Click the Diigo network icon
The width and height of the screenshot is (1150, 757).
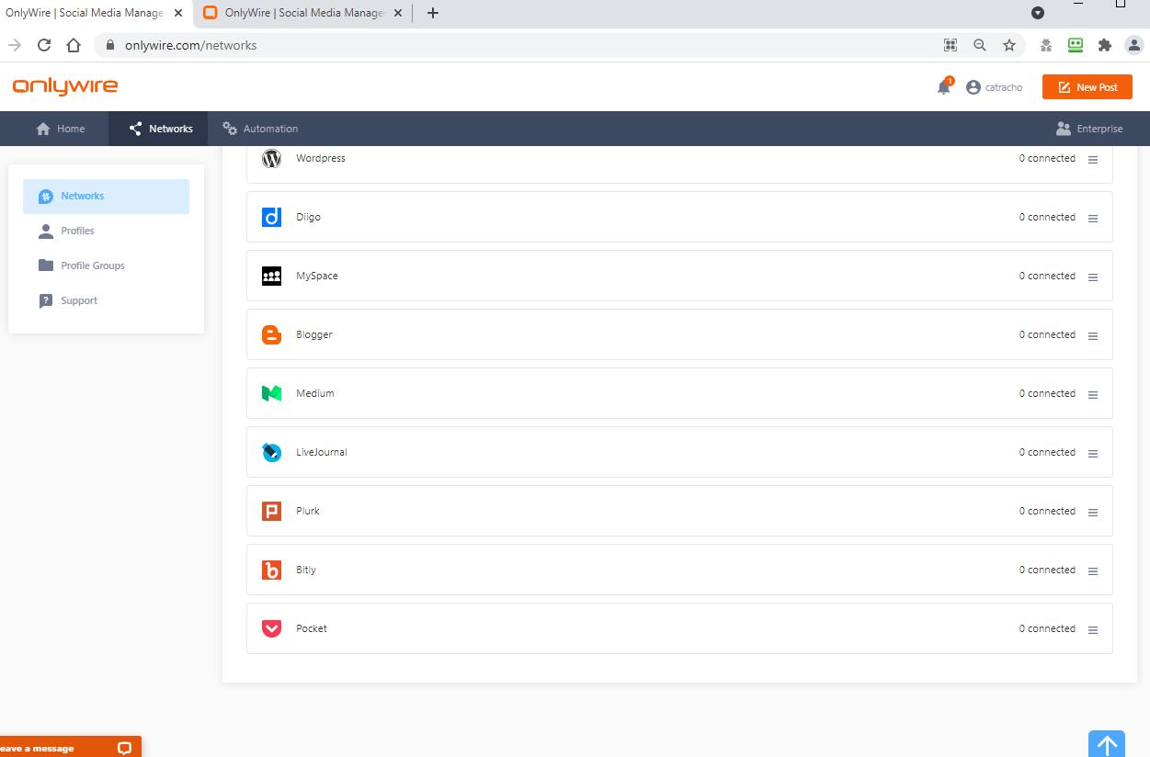point(271,218)
